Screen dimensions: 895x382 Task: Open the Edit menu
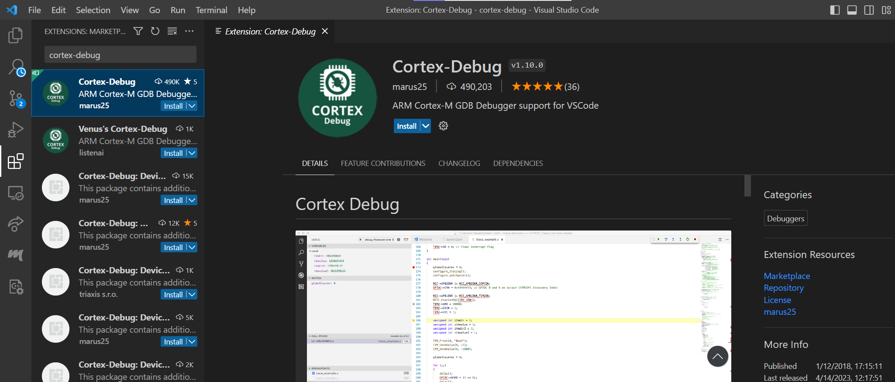click(x=59, y=10)
